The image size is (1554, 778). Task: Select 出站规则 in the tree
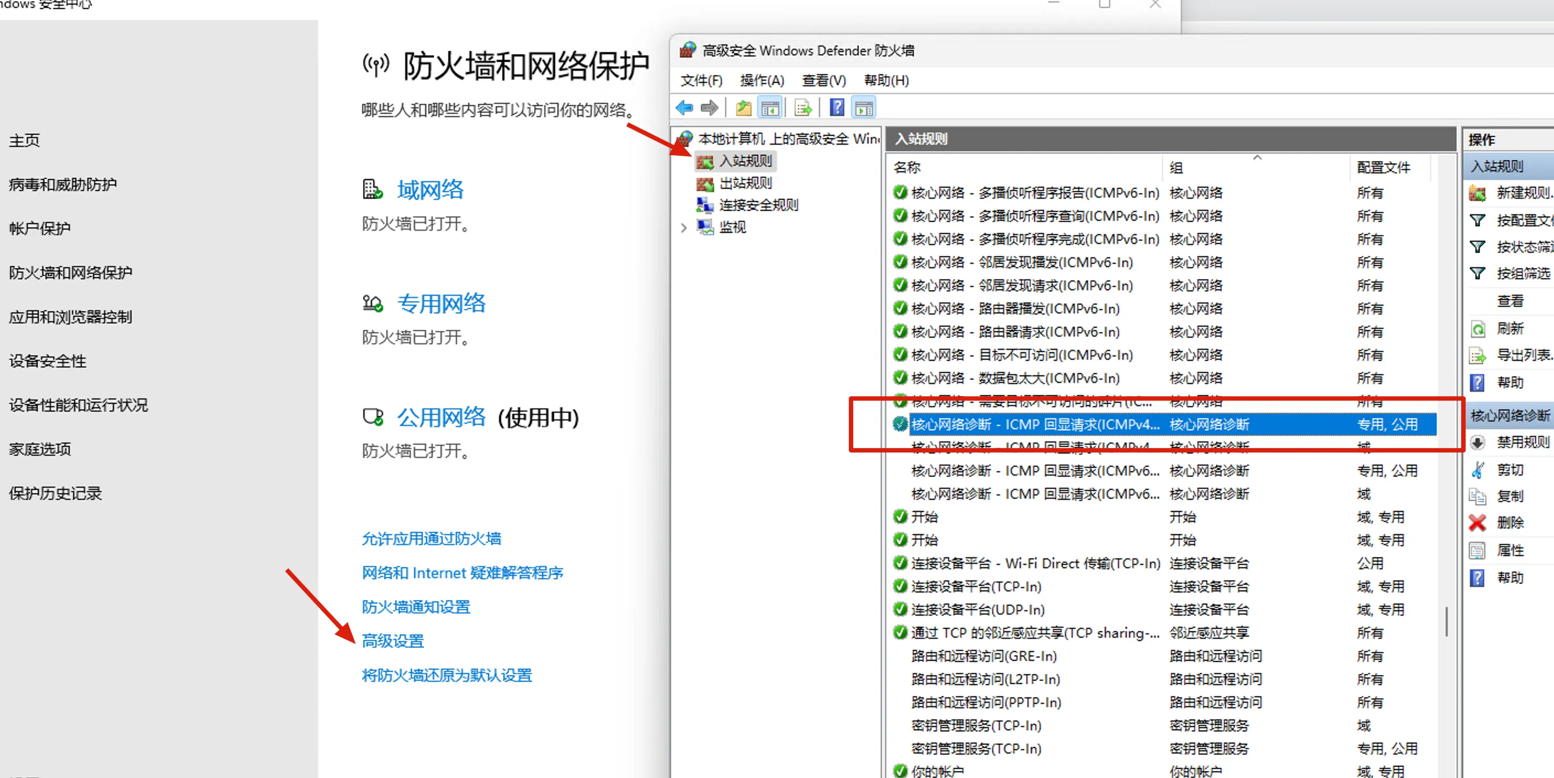coord(745,183)
